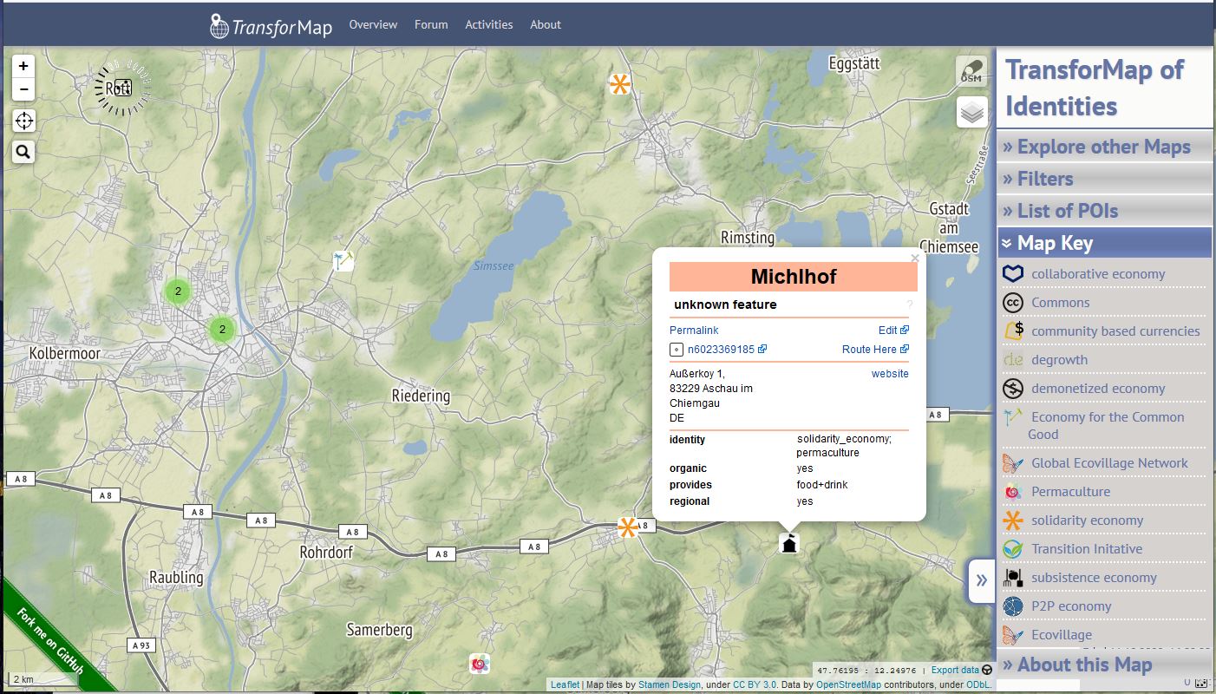The width and height of the screenshot is (1216, 694).
Task: Select 'Ecovillage' label in key
Action: pos(1062,635)
